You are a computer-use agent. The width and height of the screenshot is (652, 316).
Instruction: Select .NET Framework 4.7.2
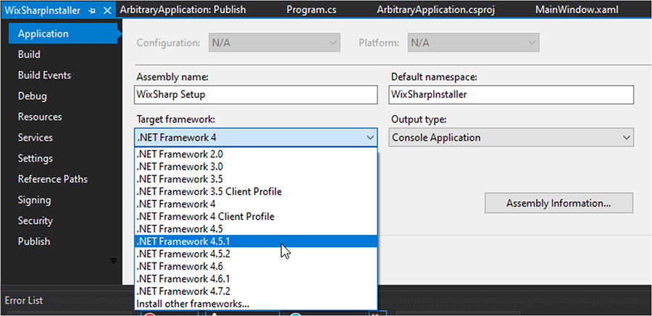(x=256, y=291)
